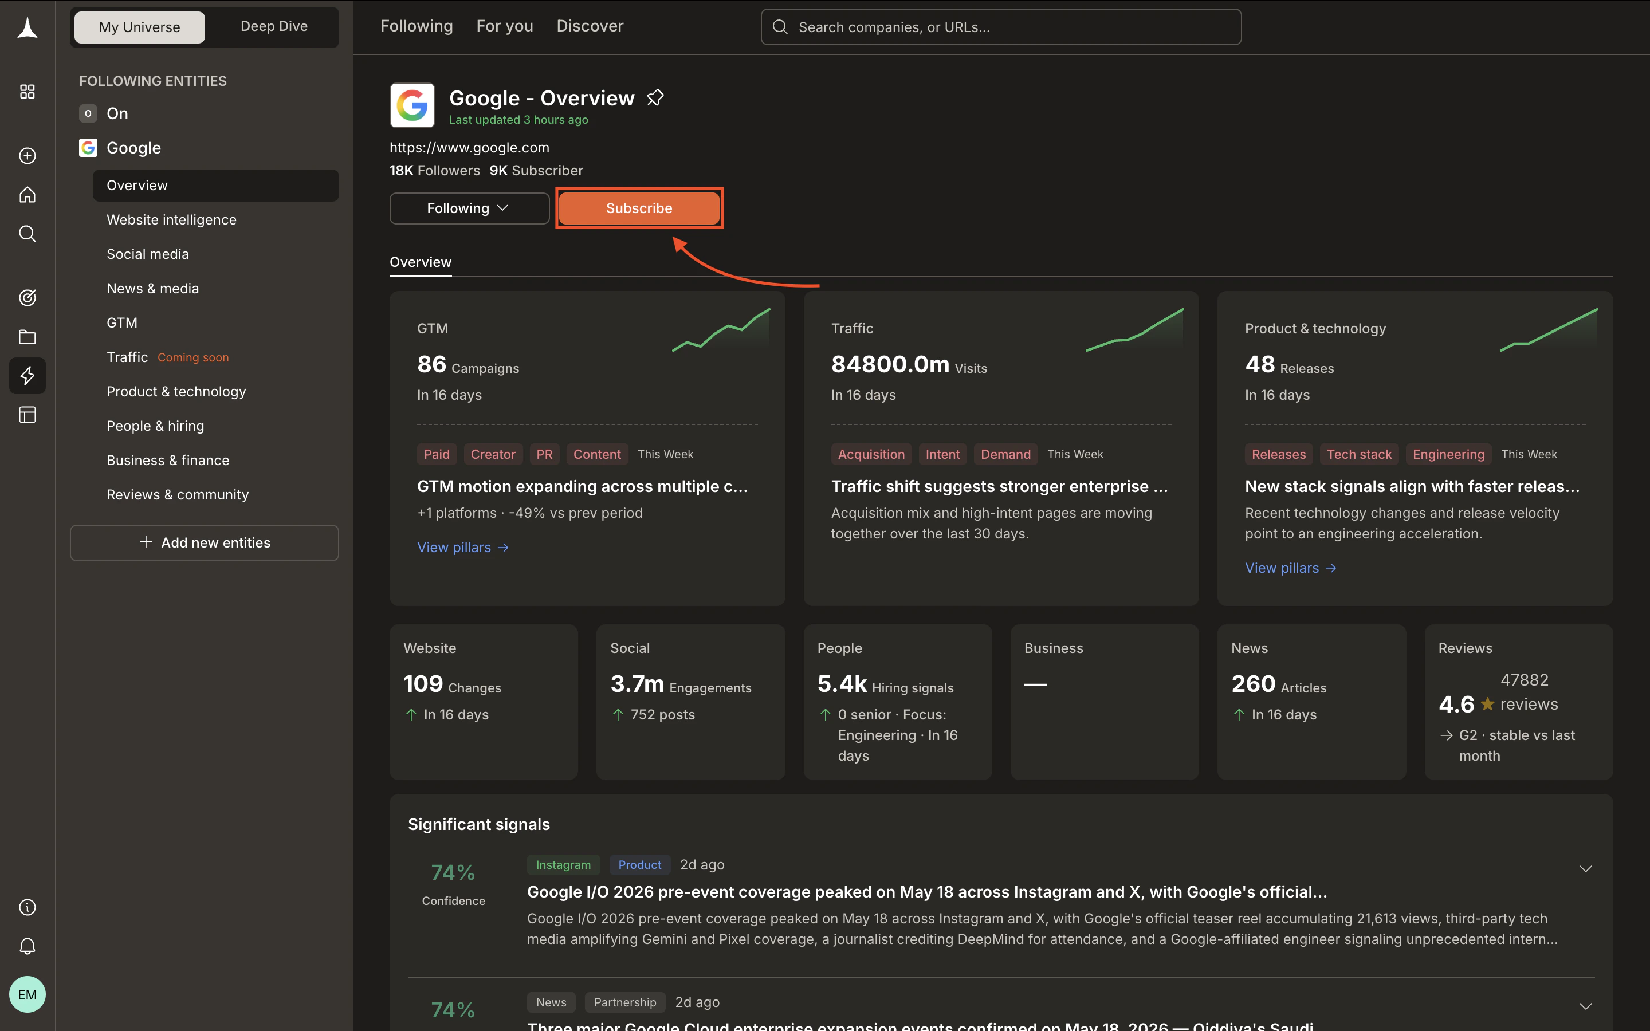This screenshot has width=1650, height=1031.
Task: Open search via sidebar magnifier icon
Action: pyautogui.click(x=27, y=234)
